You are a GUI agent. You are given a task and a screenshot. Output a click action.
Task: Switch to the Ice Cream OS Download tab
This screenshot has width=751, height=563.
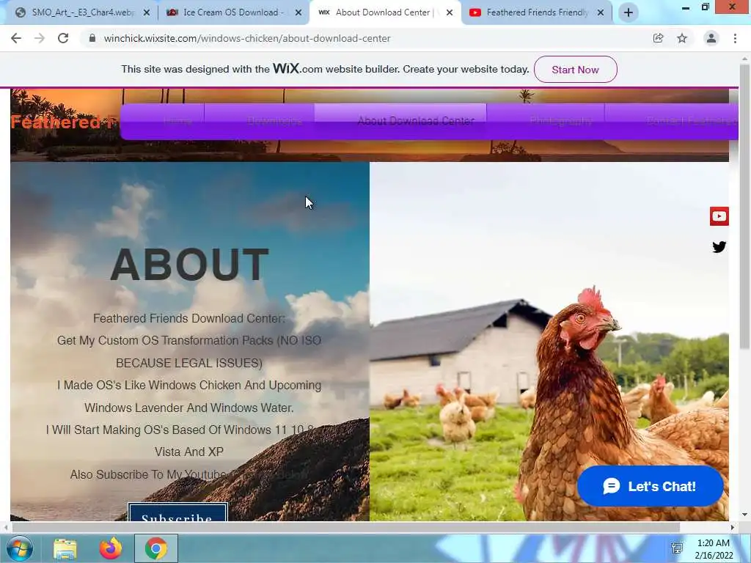click(232, 13)
